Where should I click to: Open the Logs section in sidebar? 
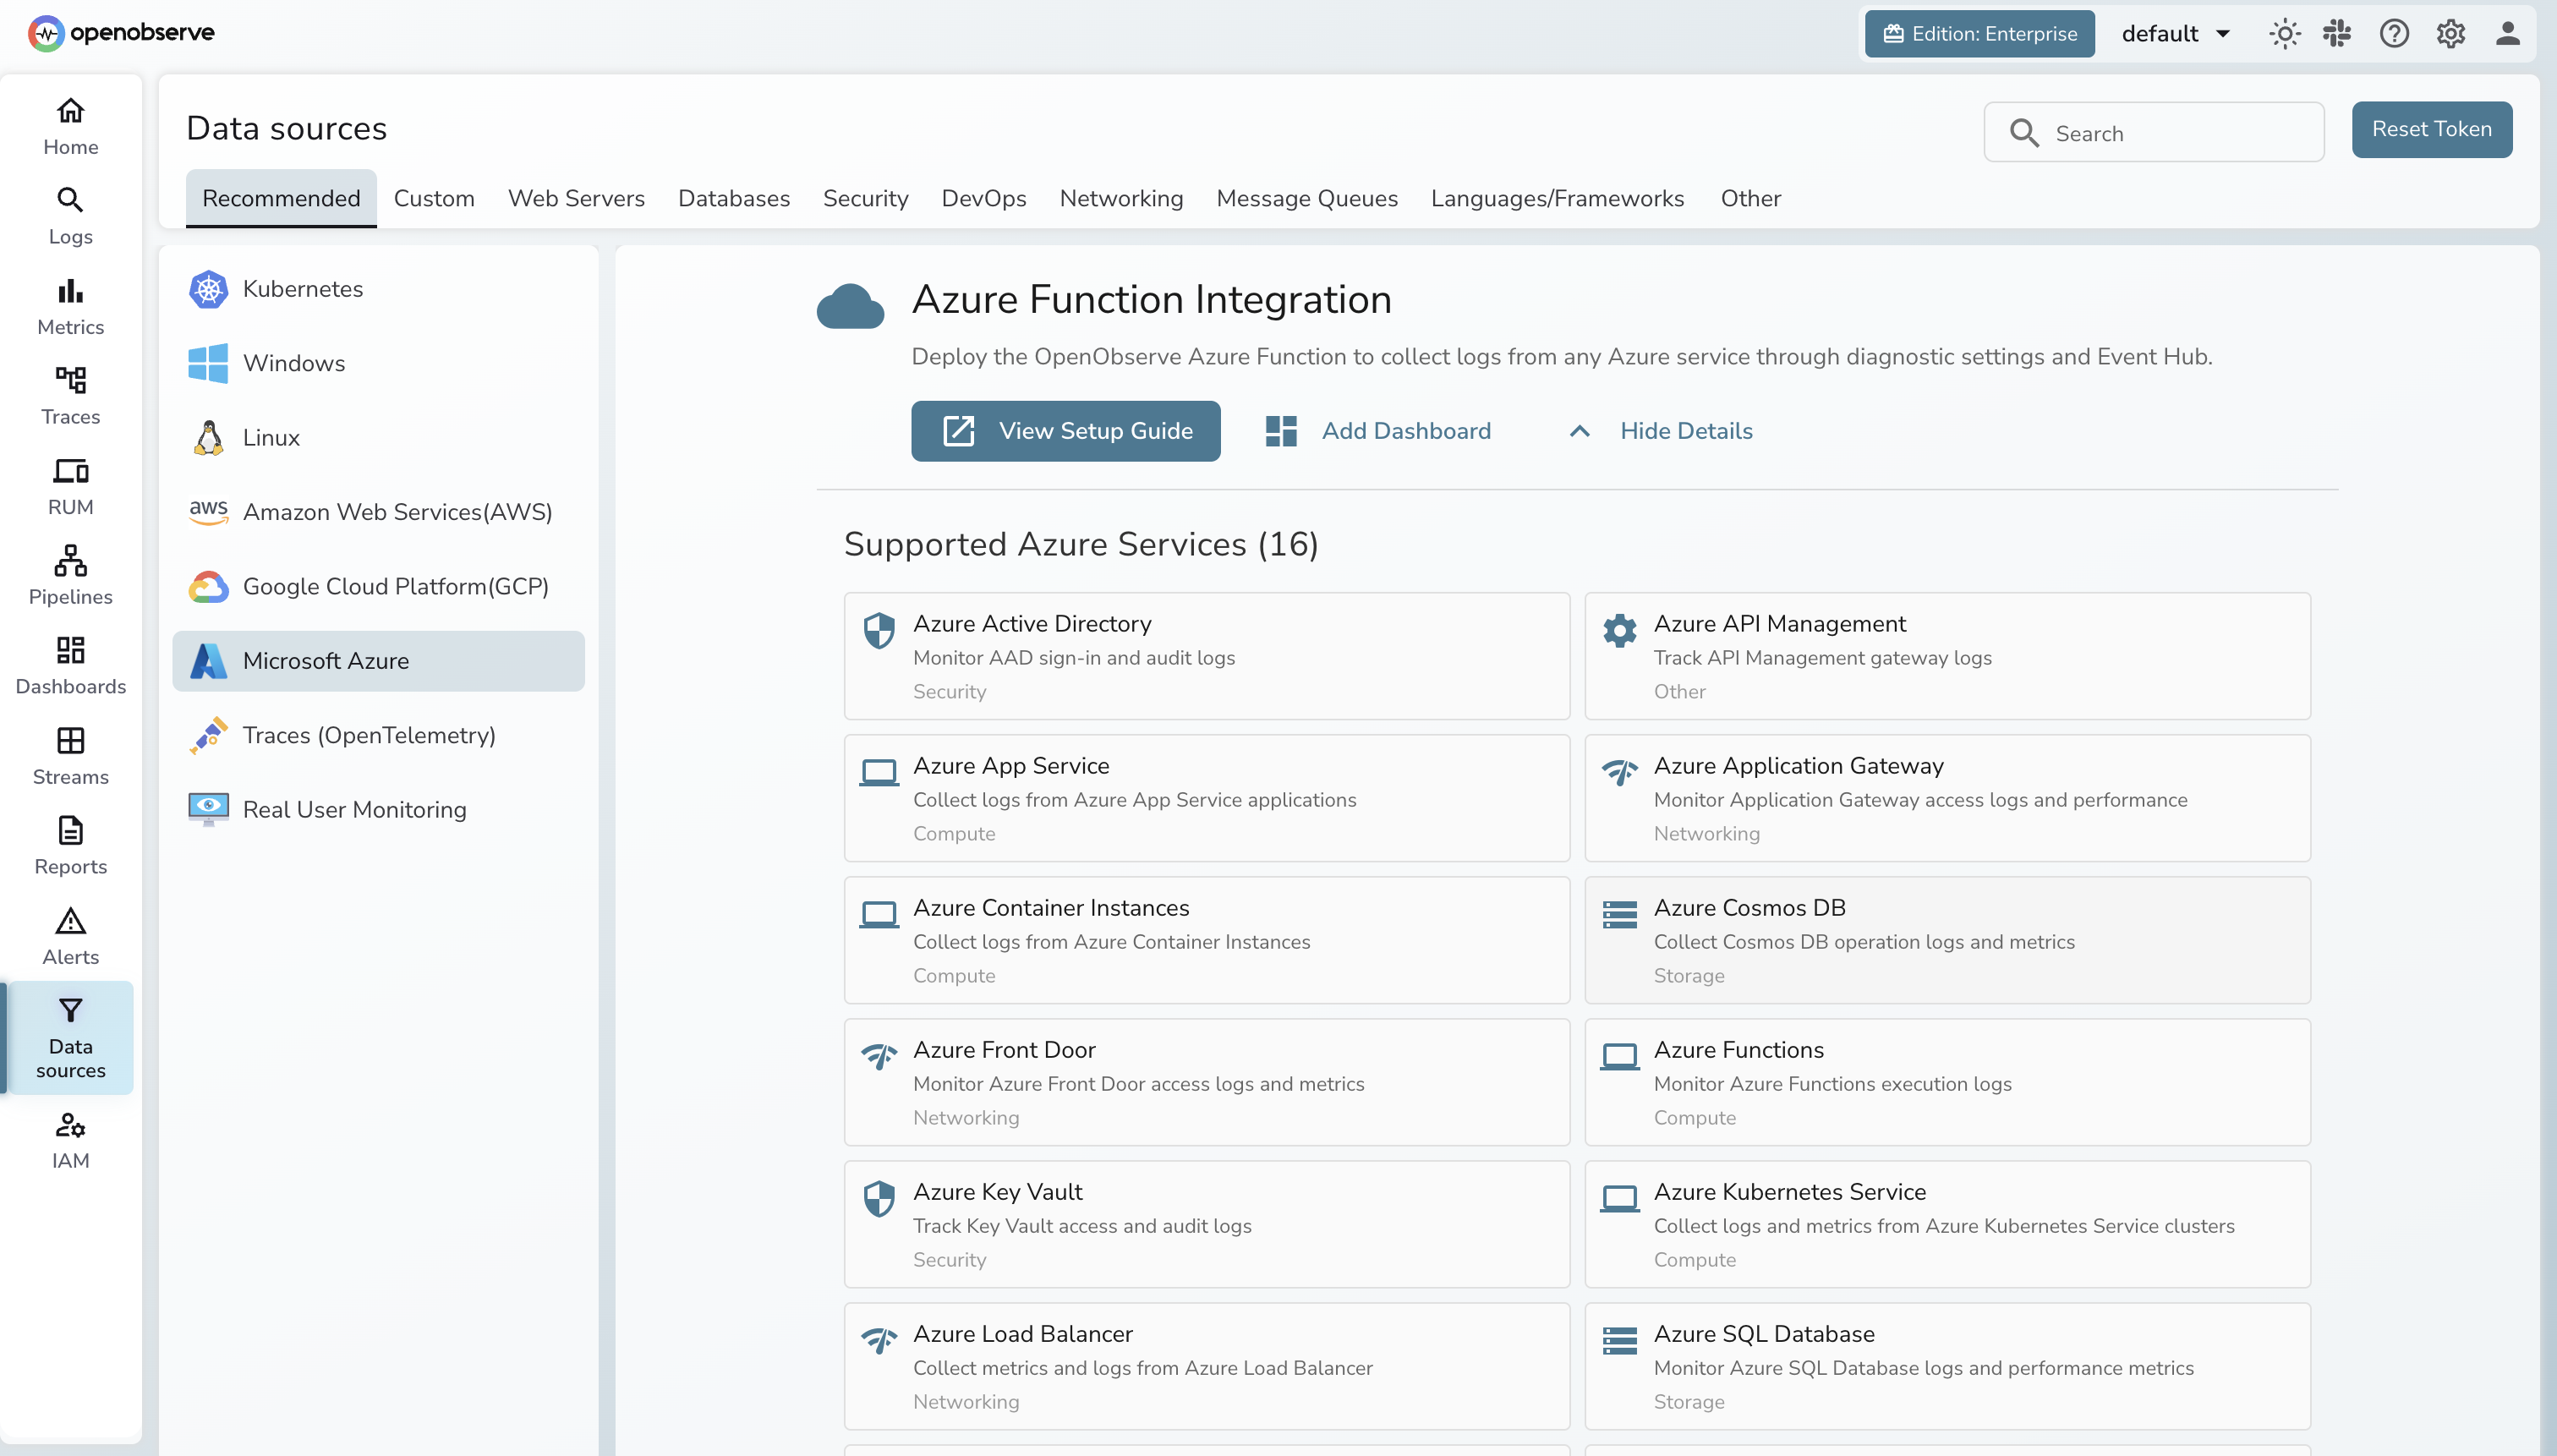click(69, 215)
